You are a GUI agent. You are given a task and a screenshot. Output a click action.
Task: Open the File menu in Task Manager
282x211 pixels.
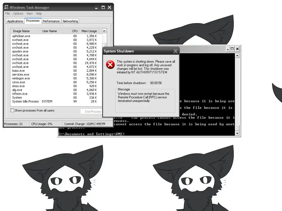7,13
